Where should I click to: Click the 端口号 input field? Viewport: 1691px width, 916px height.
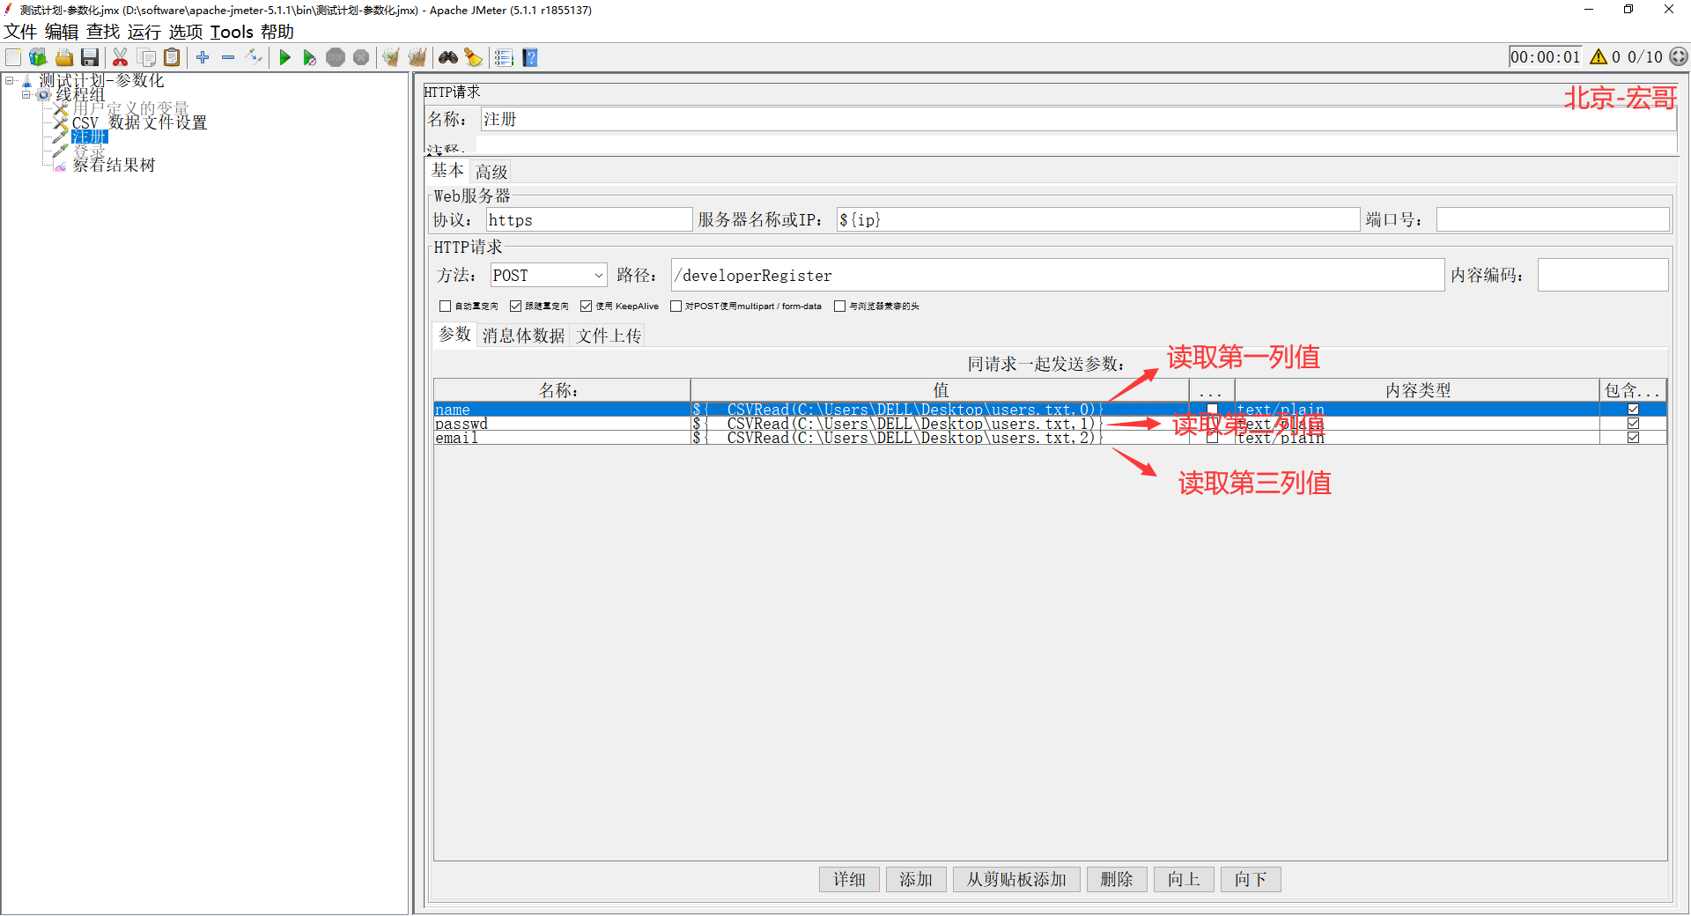click(x=1553, y=219)
